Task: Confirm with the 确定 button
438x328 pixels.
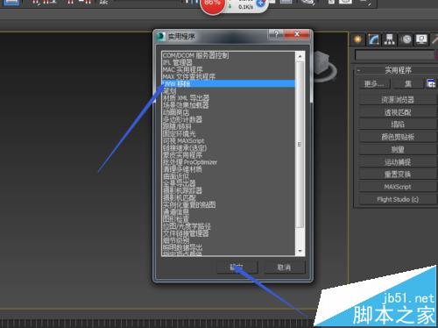Action: 237,267
